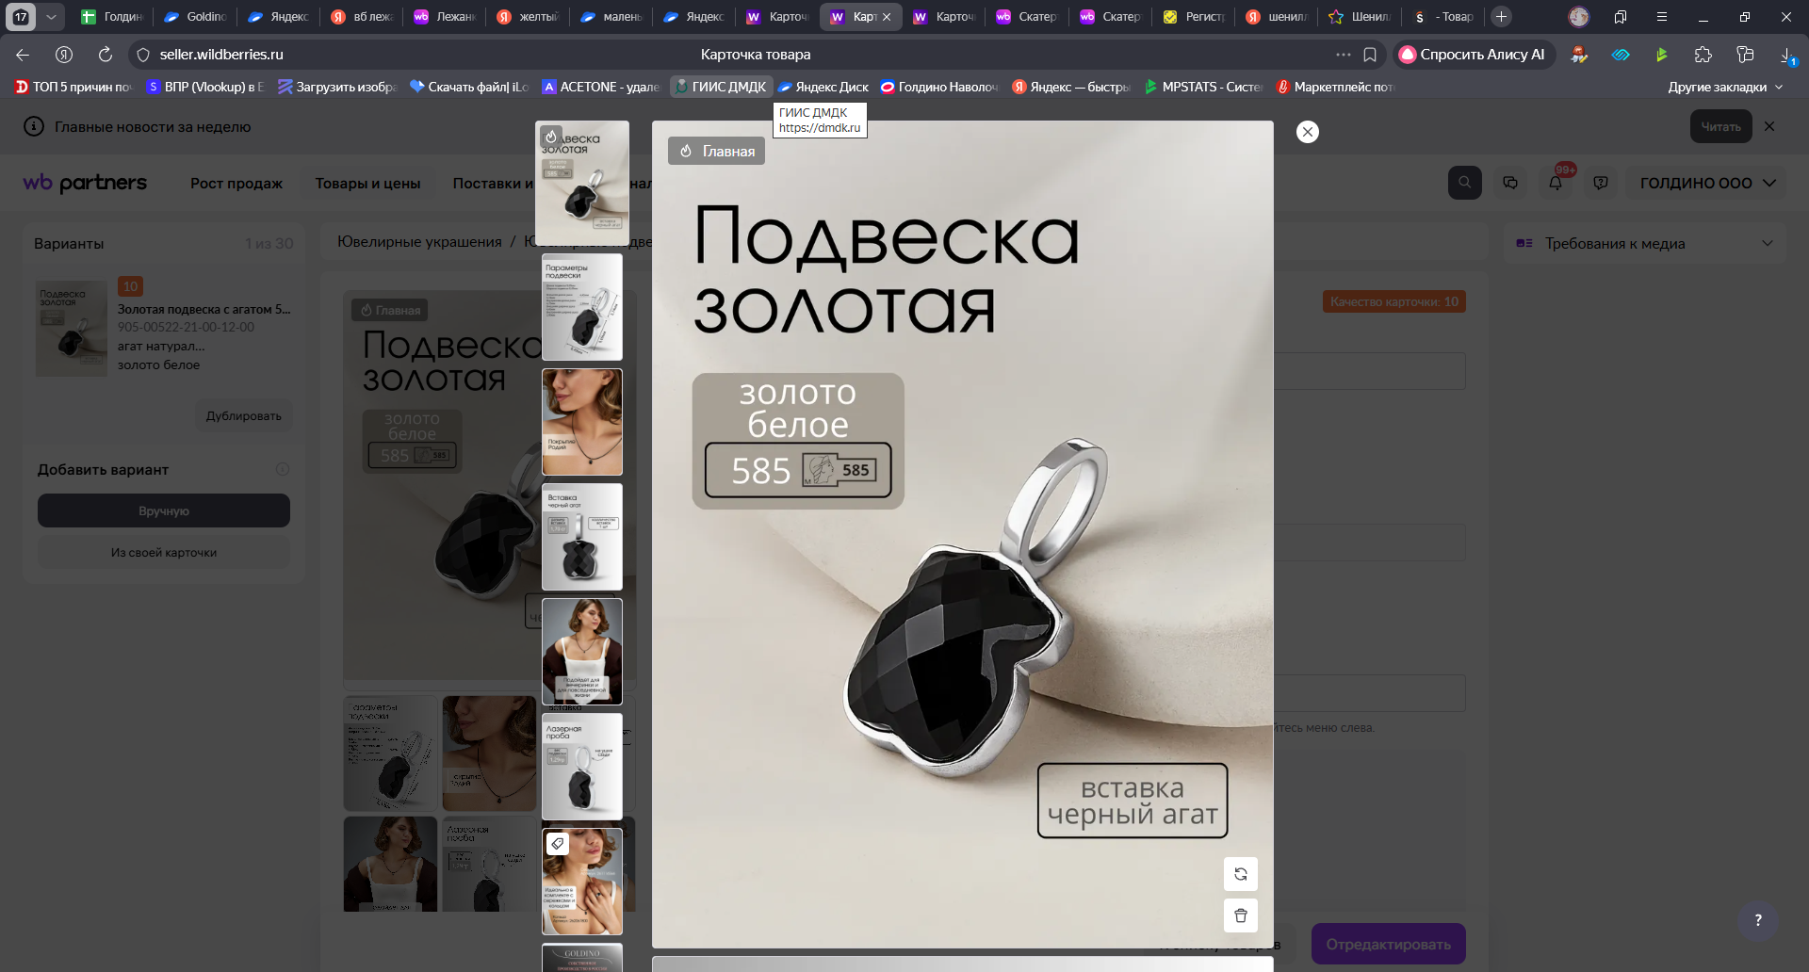Open the chat messages icon
The height and width of the screenshot is (972, 1809).
coord(1510,183)
